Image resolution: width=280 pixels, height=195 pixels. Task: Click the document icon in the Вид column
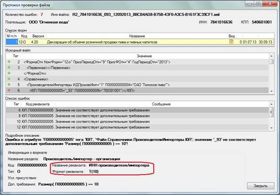point(231,42)
